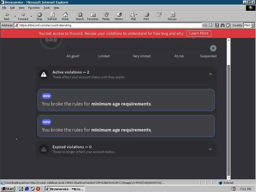Click the 'Suspended' status label

208,56
